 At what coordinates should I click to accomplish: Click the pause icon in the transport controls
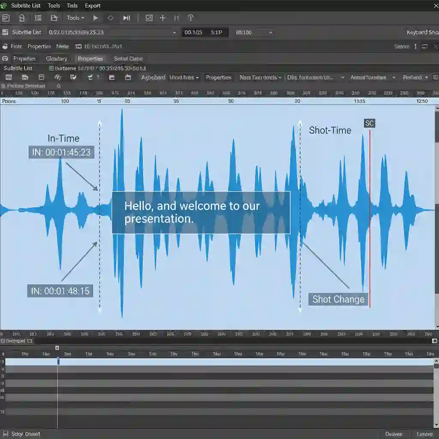tap(176, 18)
